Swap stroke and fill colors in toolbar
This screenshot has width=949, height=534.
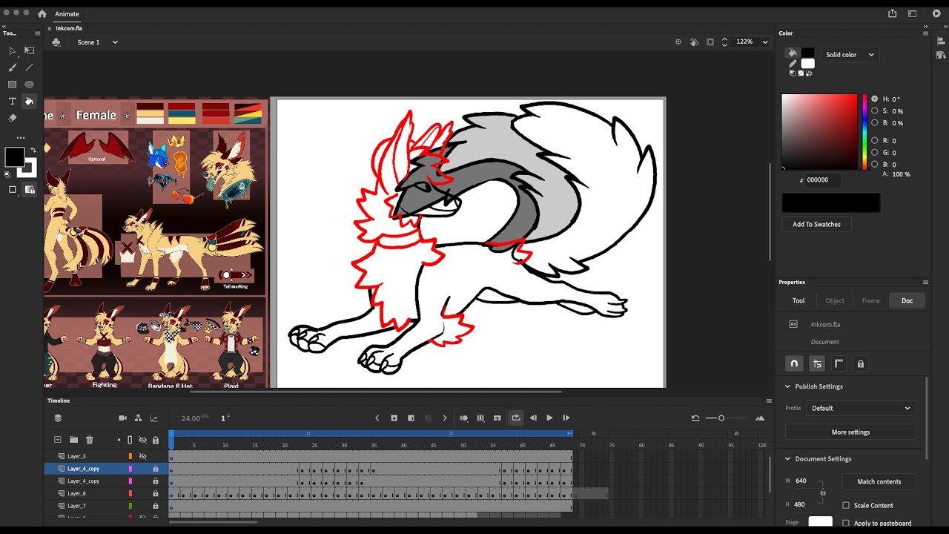pyautogui.click(x=33, y=151)
